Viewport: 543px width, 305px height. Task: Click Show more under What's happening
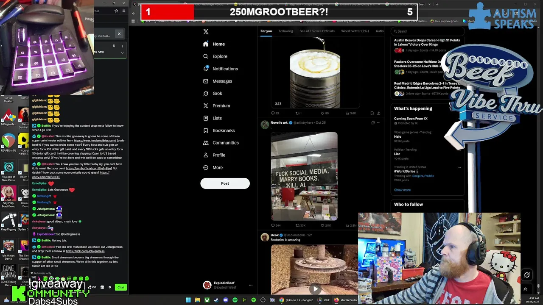(402, 190)
